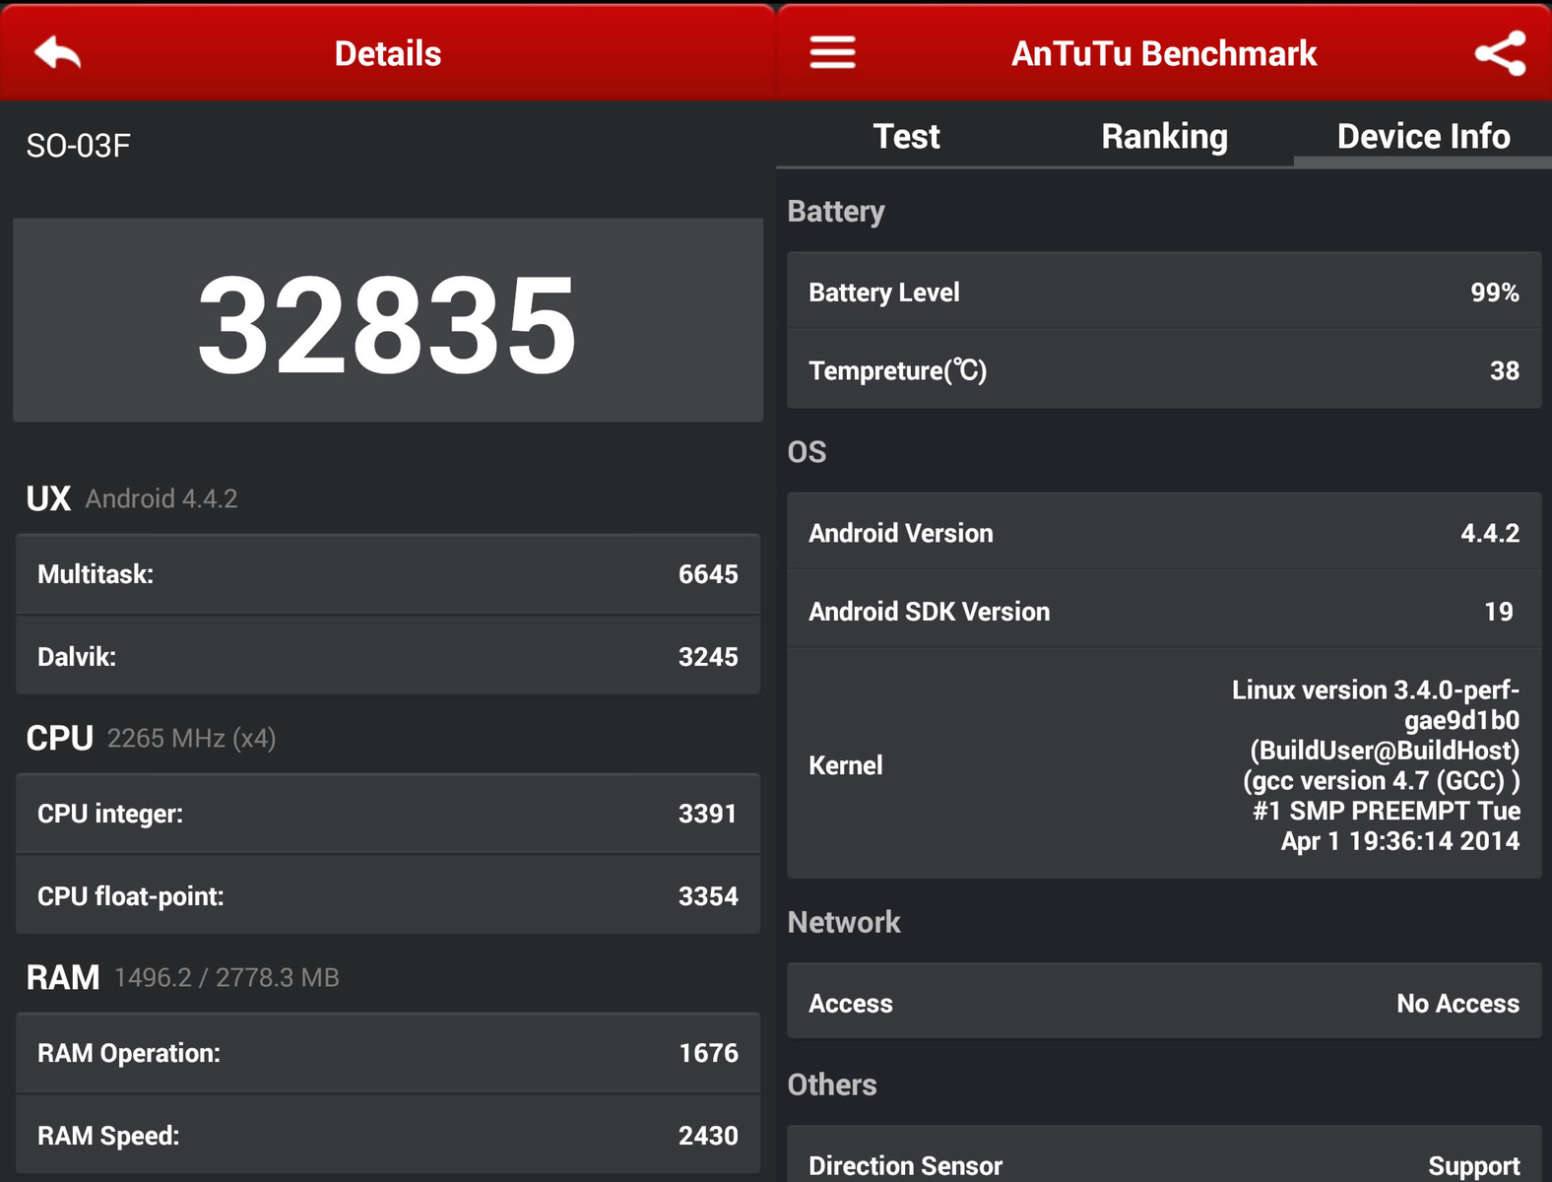1552x1182 pixels.
Task: Tap the Tempreture(℃) row
Action: pos(1164,370)
